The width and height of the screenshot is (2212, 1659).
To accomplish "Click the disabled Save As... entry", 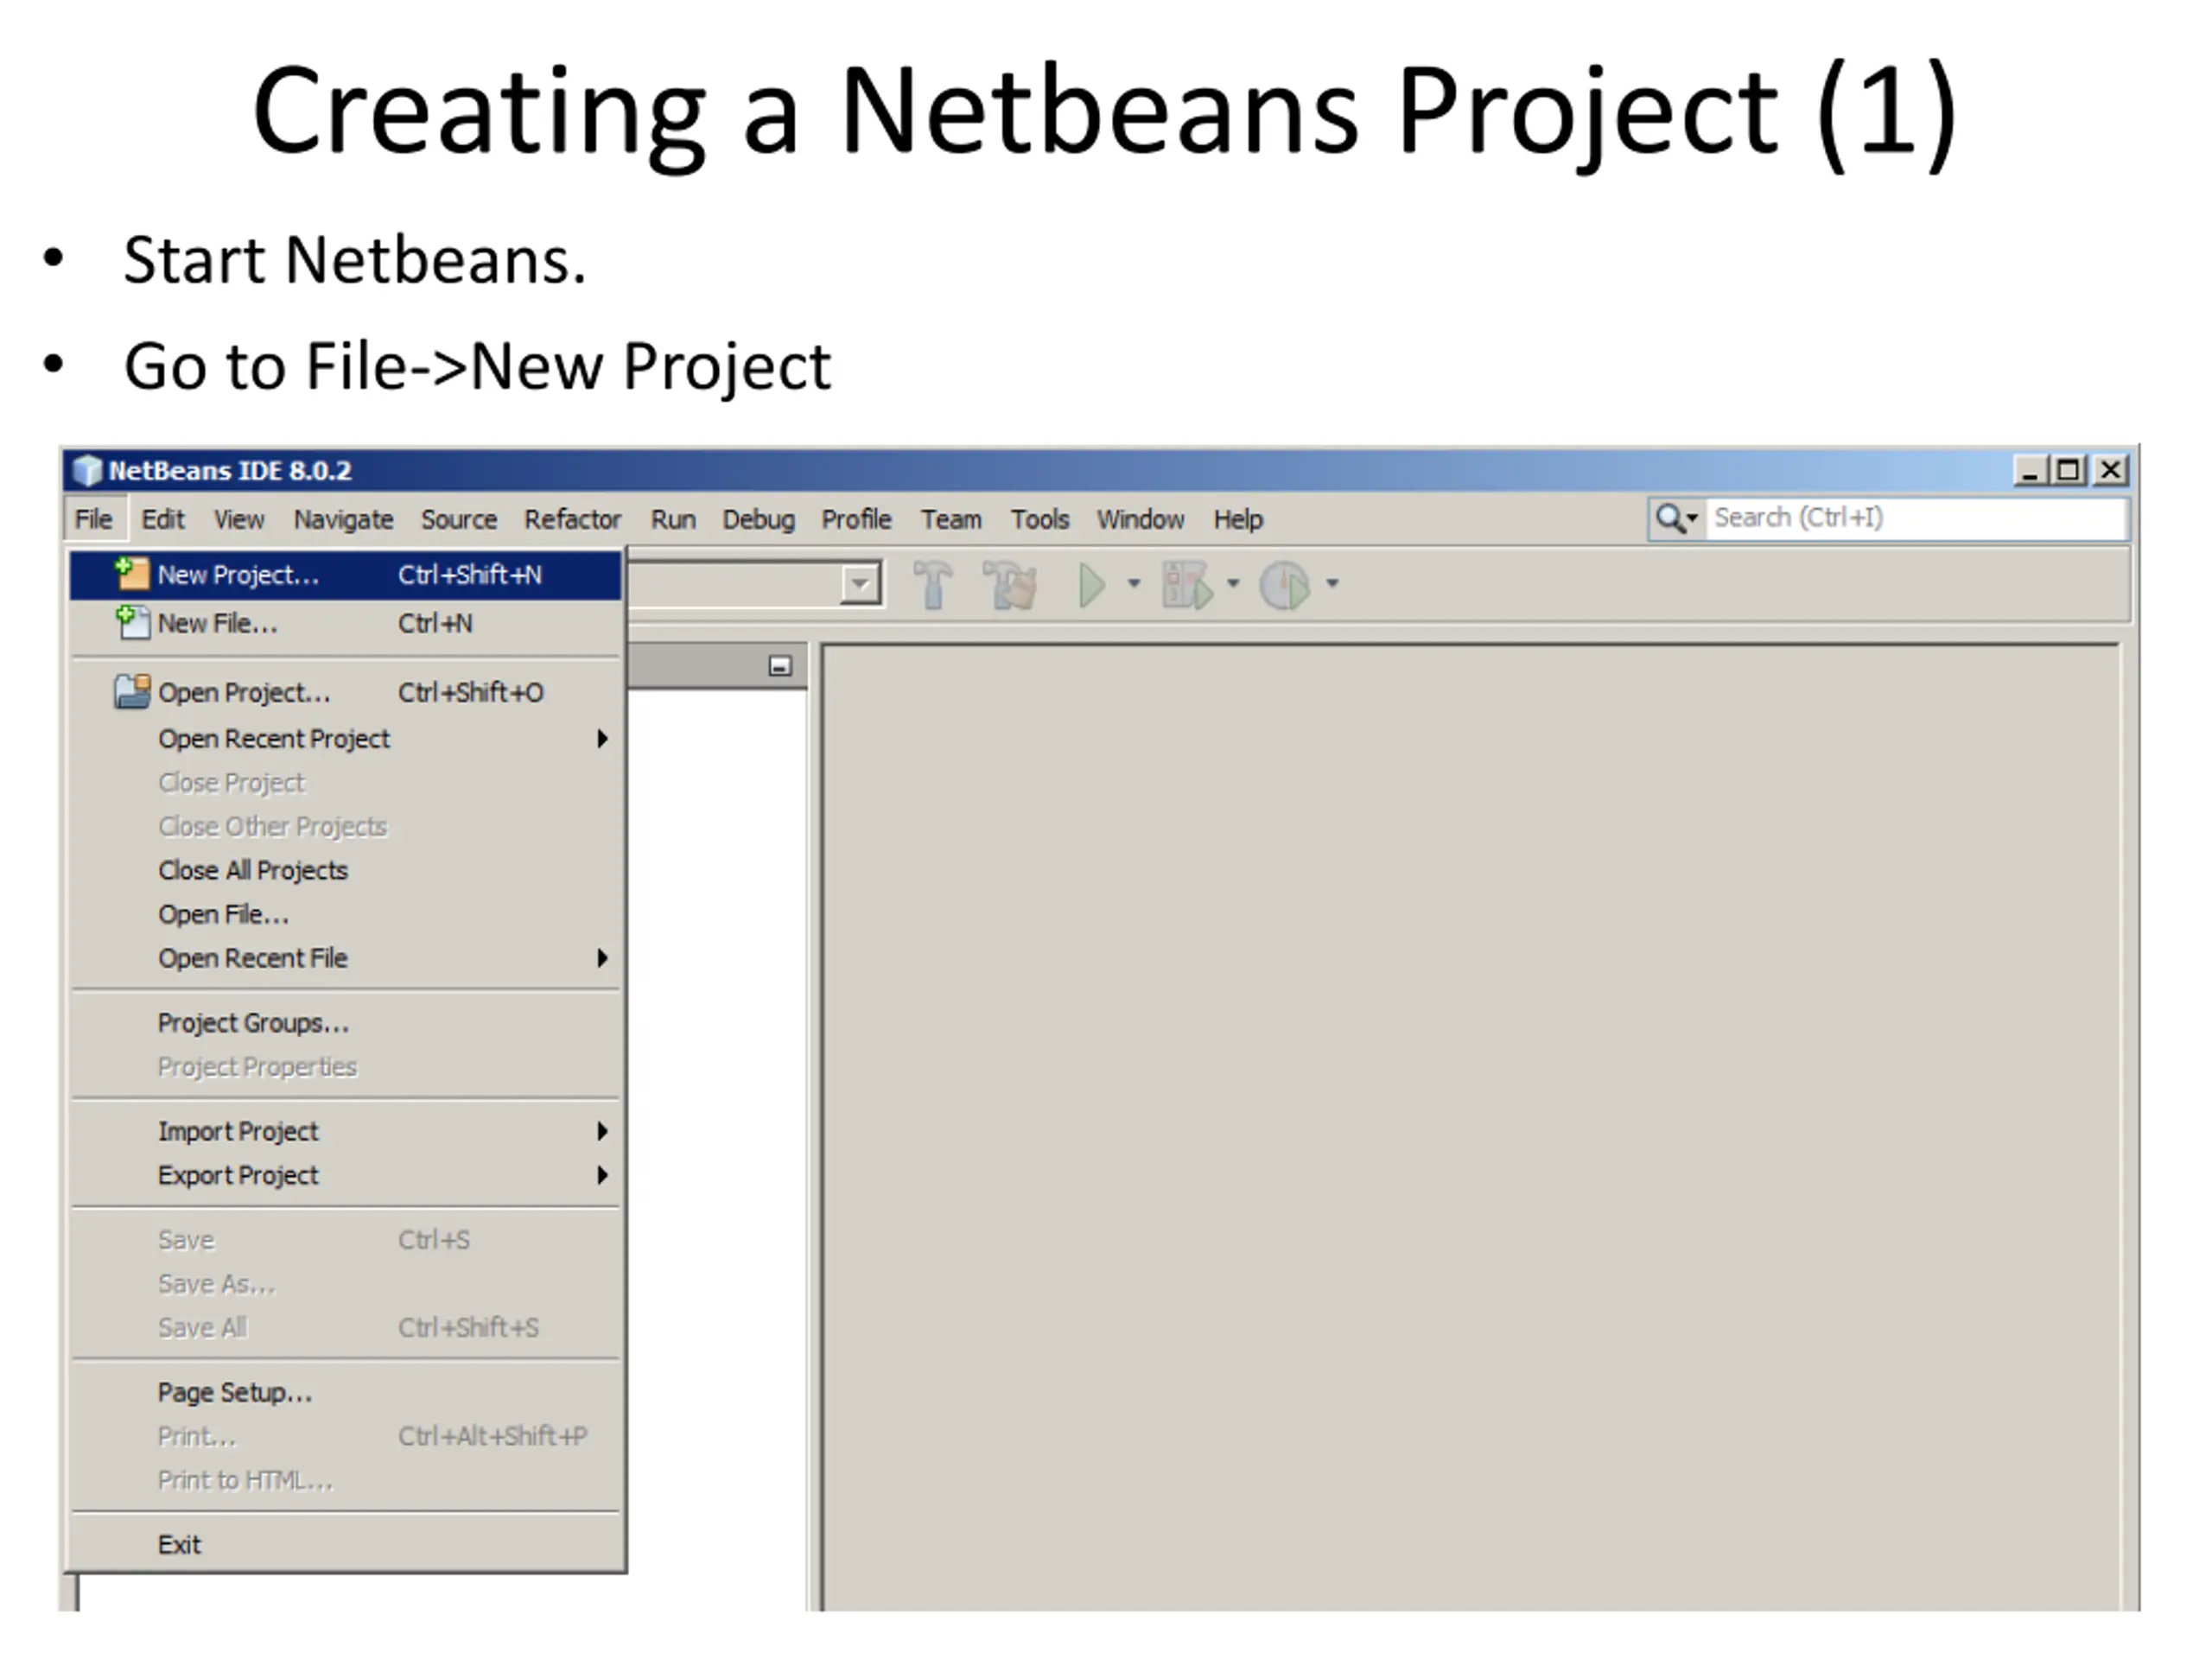I will click(346, 1284).
